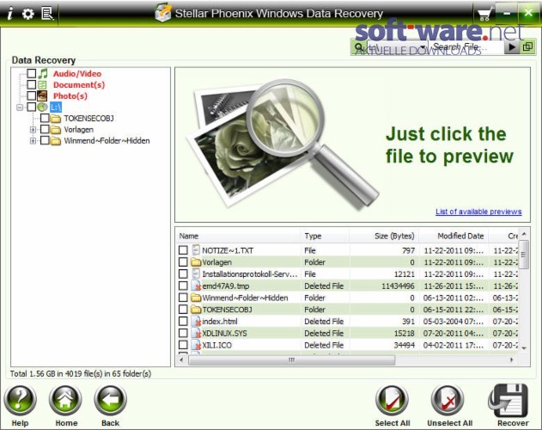Check the XDLINUX.SYS file checkbox

point(183,333)
